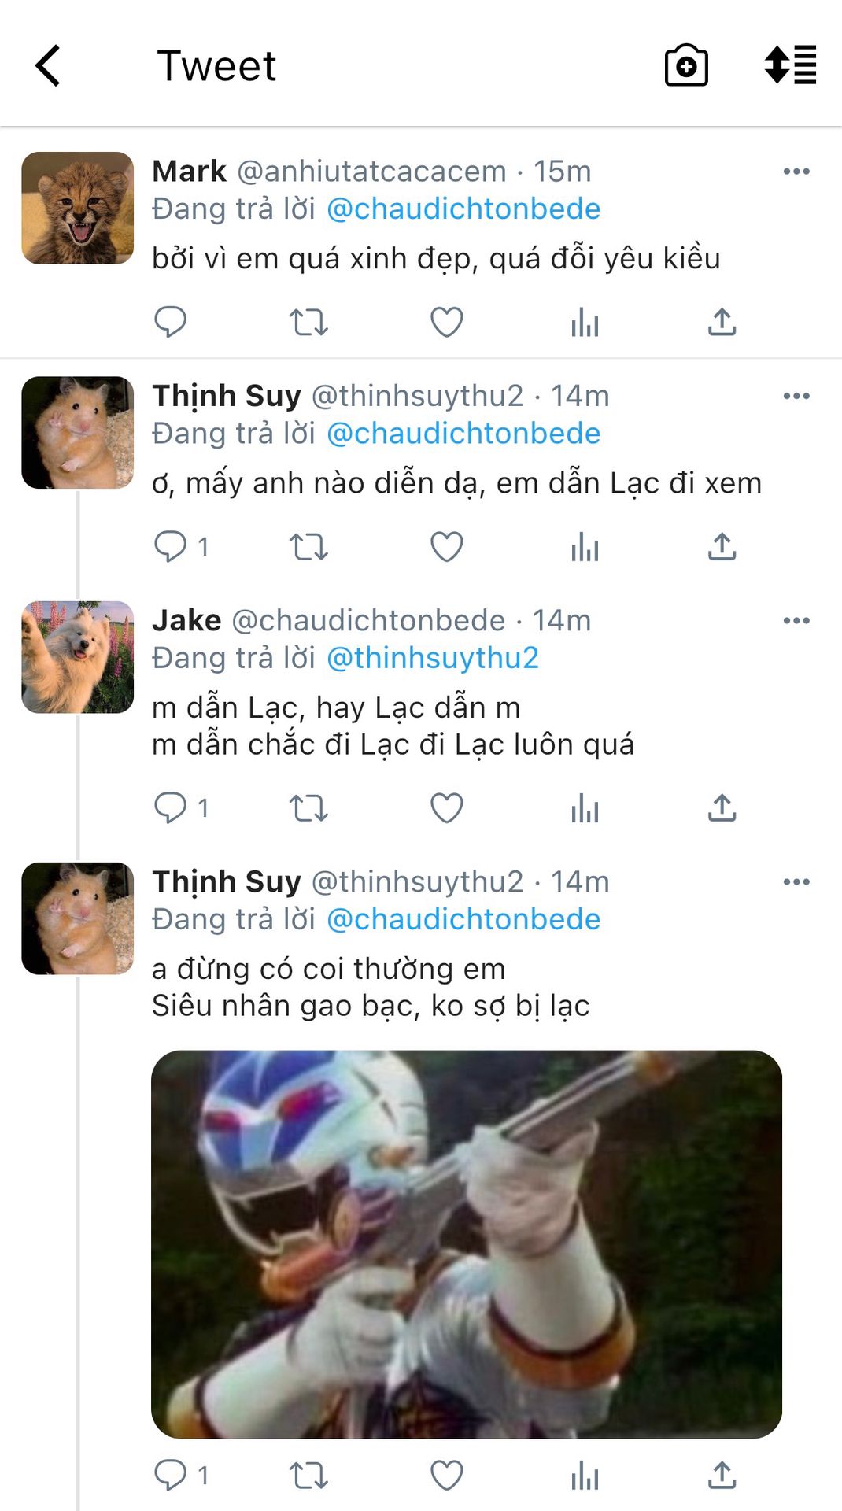Share Mark's tweet
This screenshot has width=842, height=1511.
coord(722,322)
